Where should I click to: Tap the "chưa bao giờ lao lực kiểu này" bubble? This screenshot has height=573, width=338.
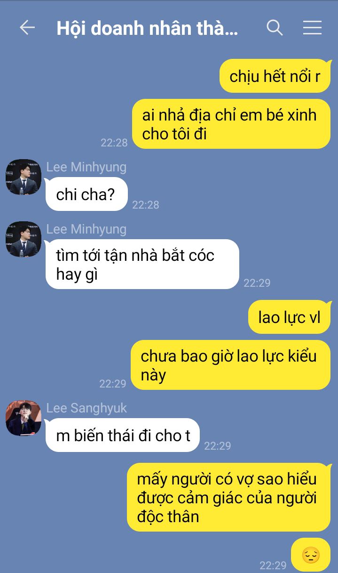[x=230, y=365]
